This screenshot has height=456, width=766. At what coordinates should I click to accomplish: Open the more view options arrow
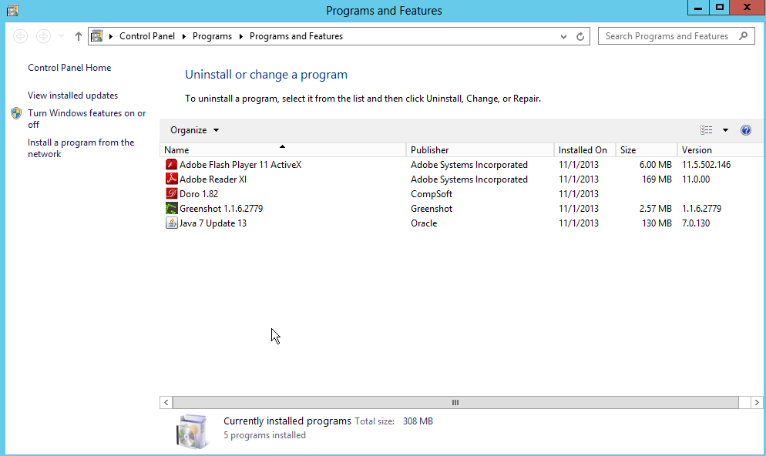[725, 130]
